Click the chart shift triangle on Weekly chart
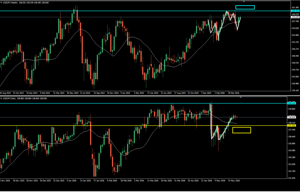 point(244,1)
